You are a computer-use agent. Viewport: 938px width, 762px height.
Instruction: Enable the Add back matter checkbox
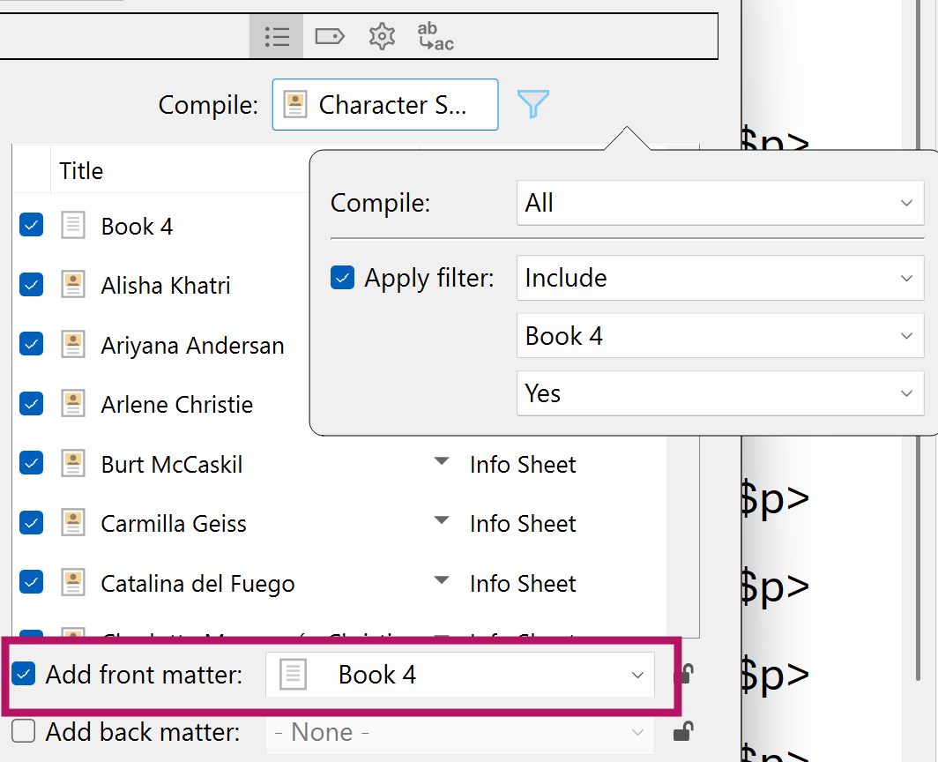23,731
